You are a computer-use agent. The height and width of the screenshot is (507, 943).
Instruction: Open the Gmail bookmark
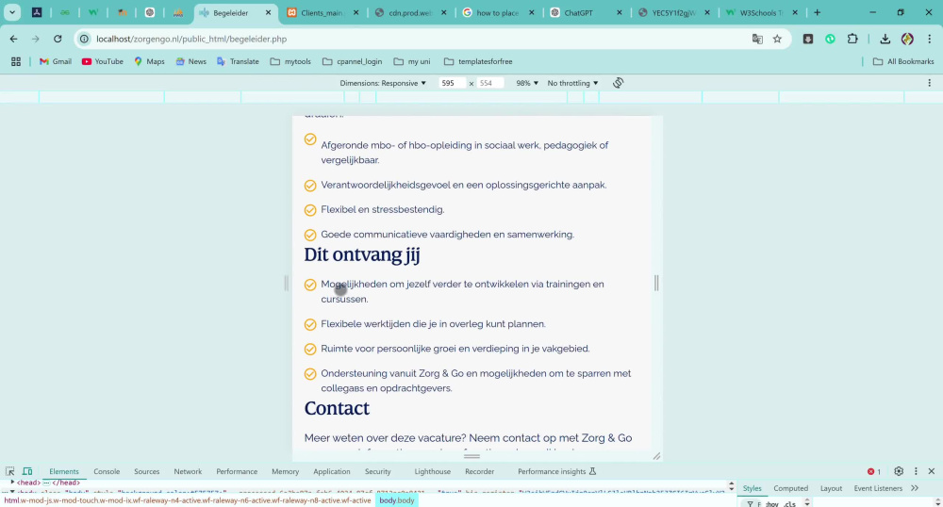[x=56, y=61]
